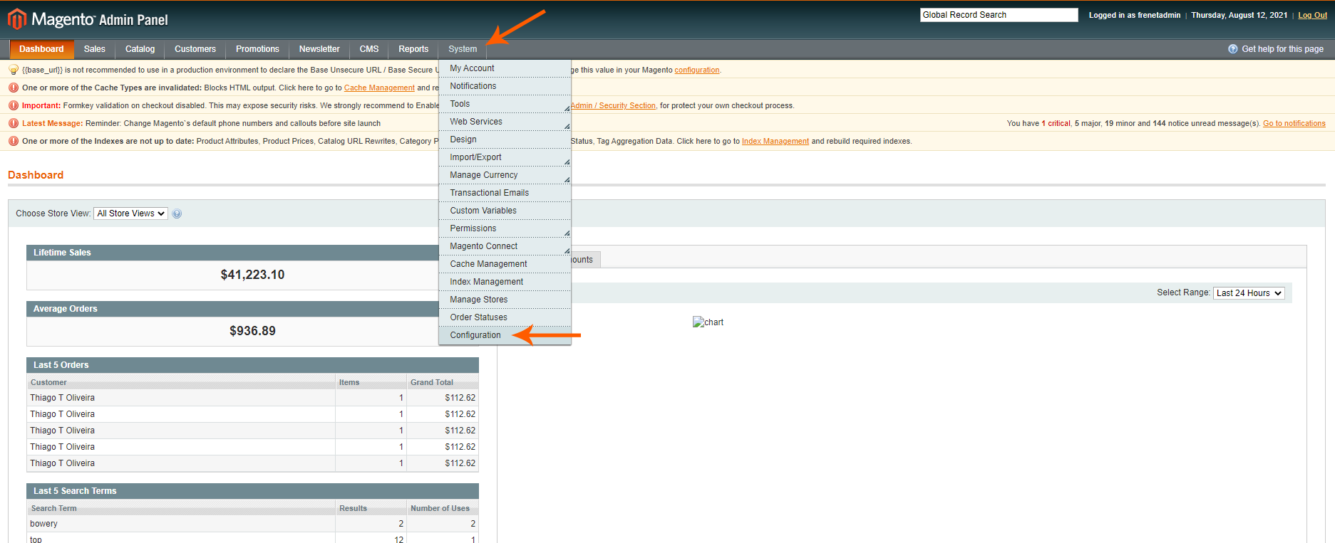The image size is (1335, 543).
Task: Click the store view help icon
Action: coord(177,213)
